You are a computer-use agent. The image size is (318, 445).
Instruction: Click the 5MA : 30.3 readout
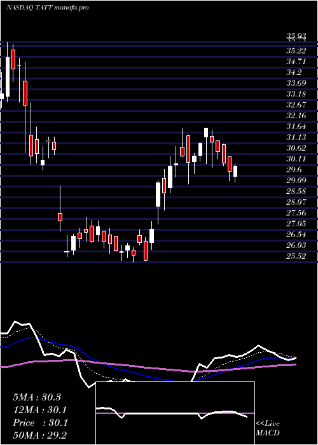[x=37, y=397]
